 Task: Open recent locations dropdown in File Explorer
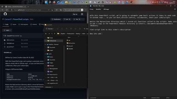click(x=52, y=34)
